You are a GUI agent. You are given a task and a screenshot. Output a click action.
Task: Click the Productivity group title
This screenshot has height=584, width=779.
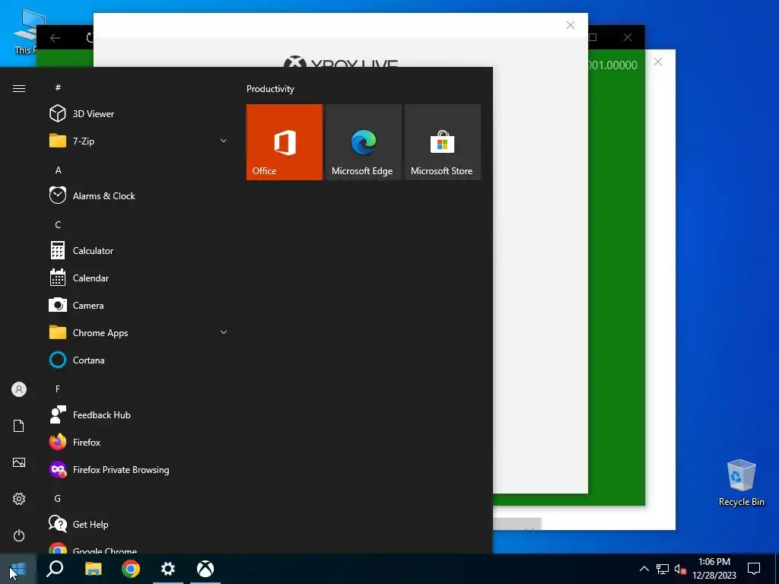pyautogui.click(x=270, y=89)
